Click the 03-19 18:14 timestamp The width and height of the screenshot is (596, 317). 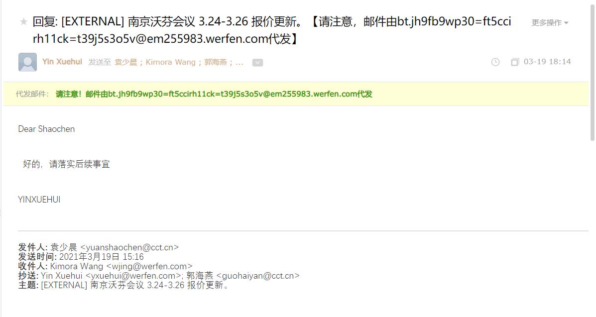coord(547,62)
